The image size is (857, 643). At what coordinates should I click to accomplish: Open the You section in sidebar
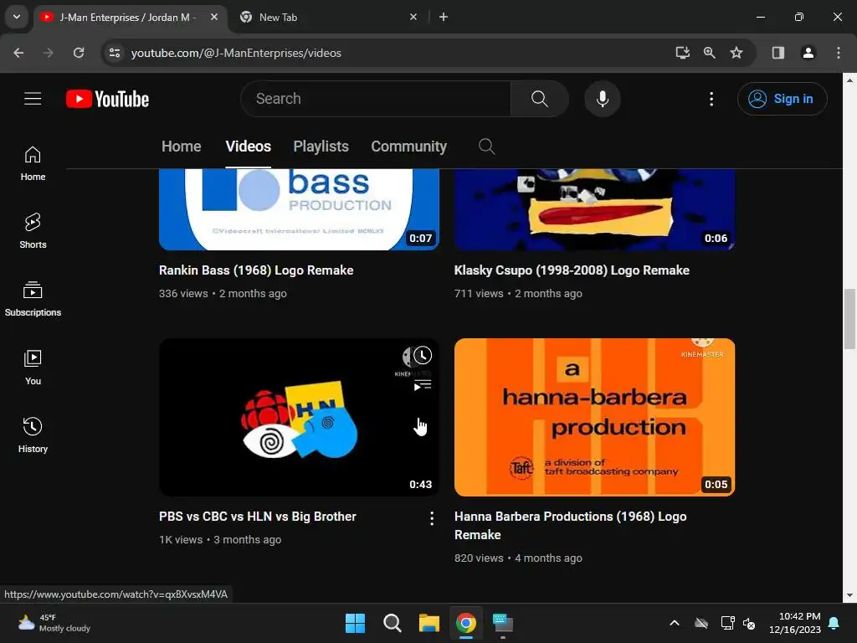tap(33, 367)
